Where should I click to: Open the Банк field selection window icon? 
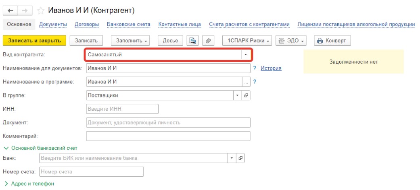(240, 158)
